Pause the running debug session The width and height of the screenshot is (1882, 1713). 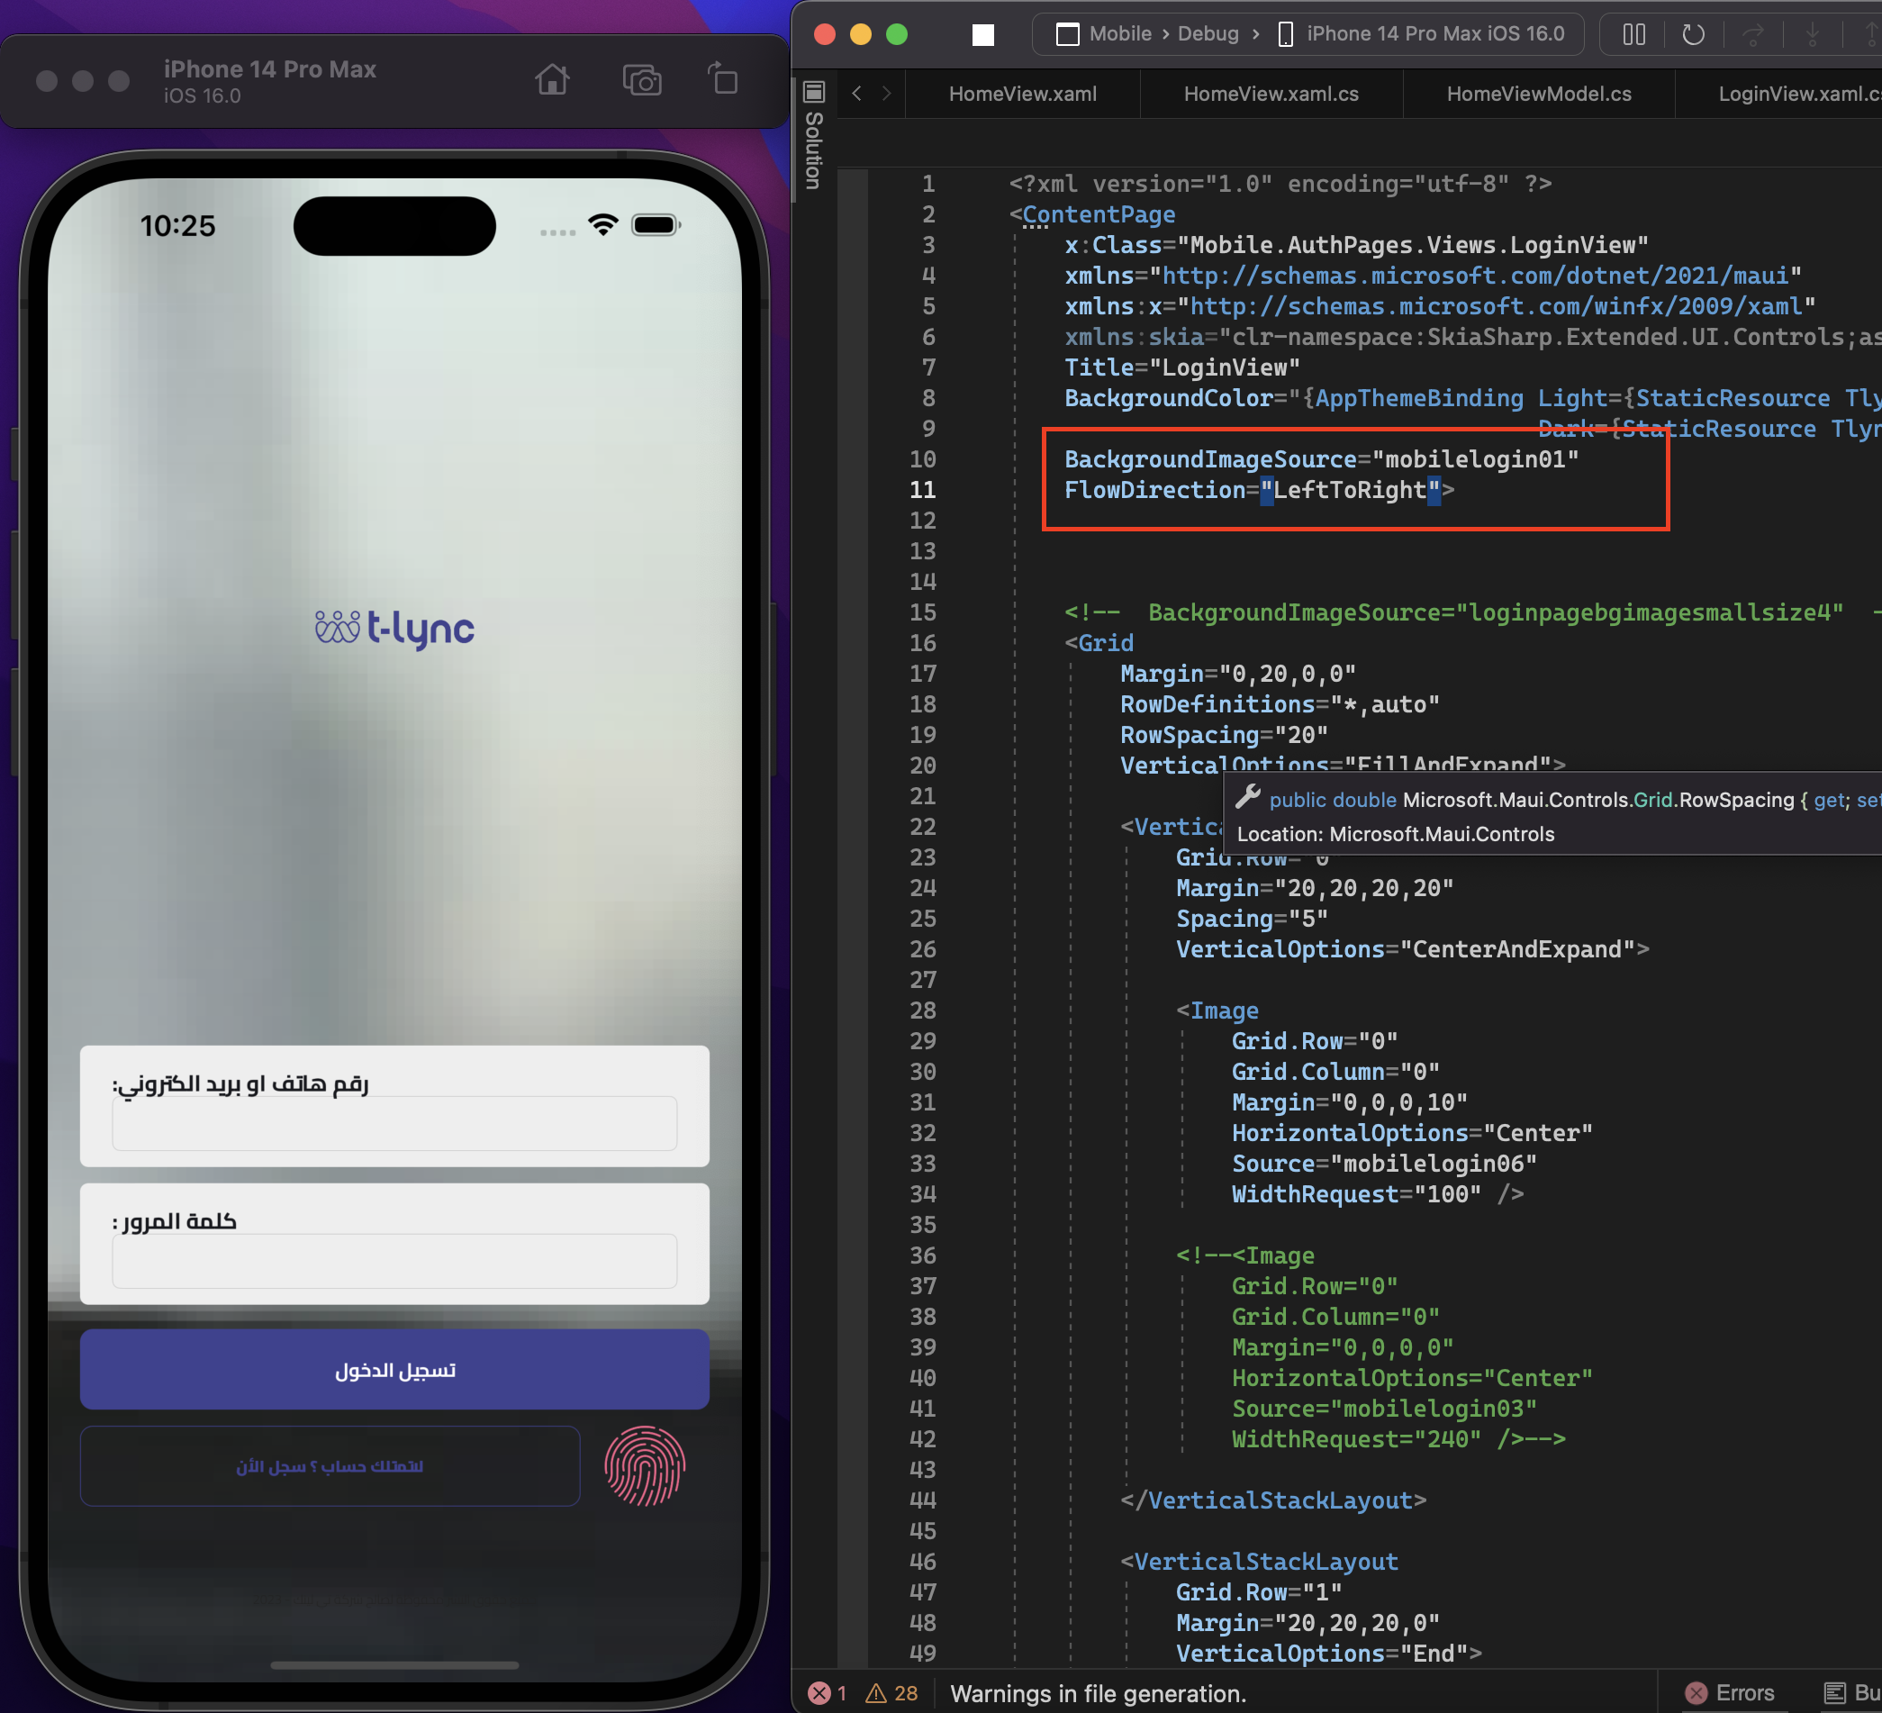1633,34
